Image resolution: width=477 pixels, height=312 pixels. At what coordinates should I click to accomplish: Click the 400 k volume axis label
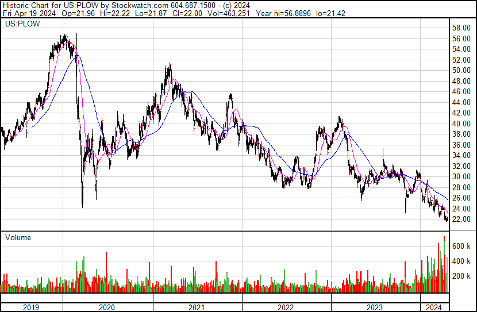(x=461, y=261)
